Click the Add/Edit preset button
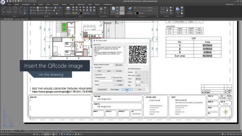 point(119,81)
